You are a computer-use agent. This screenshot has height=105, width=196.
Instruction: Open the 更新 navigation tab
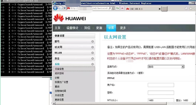[x=99, y=28]
